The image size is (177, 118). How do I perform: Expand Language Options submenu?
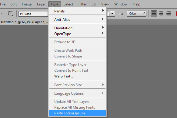78,93
